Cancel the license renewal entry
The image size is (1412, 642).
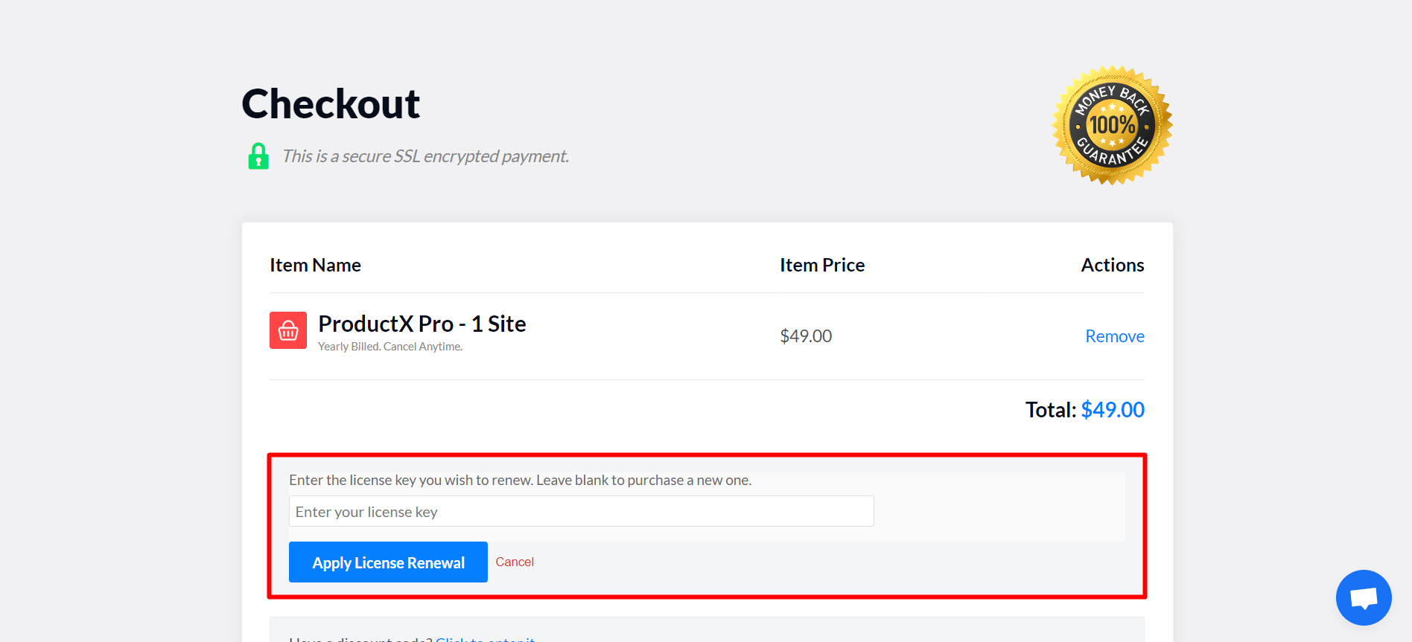tap(515, 562)
